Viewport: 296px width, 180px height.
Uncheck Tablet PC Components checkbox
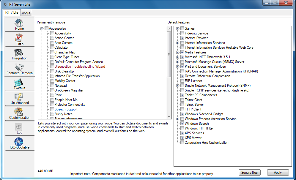coord(182,95)
